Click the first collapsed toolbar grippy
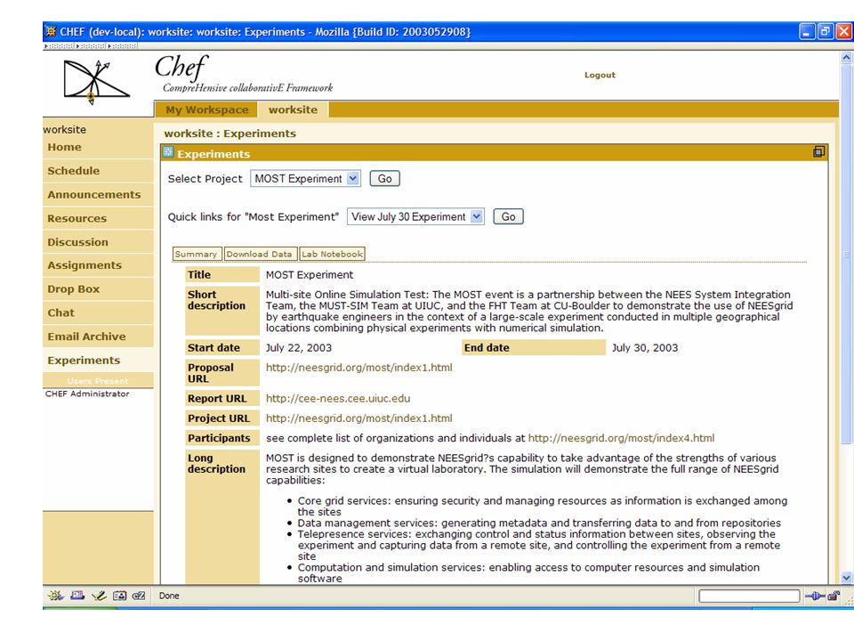Screen dimensions: 854x641 60,46
